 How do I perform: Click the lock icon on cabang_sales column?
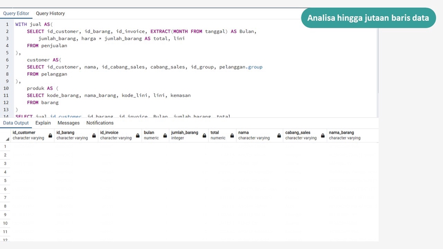(323, 136)
